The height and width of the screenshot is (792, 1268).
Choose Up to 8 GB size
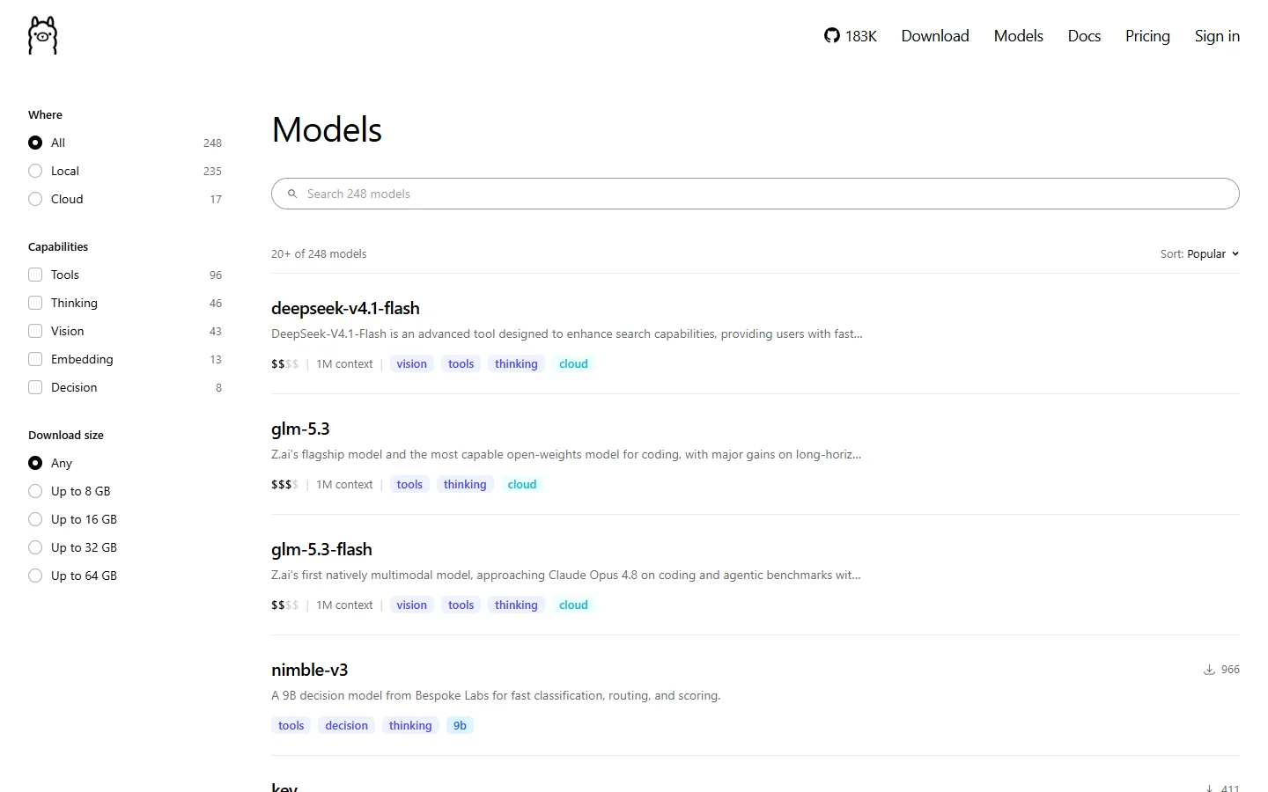point(35,491)
